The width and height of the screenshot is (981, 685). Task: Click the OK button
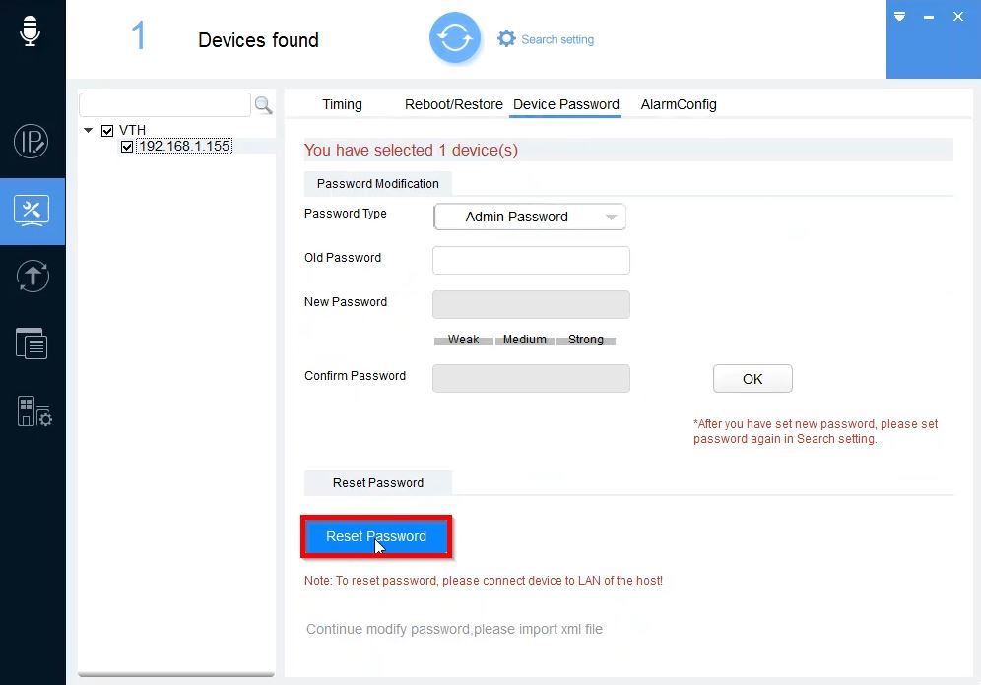click(x=752, y=379)
